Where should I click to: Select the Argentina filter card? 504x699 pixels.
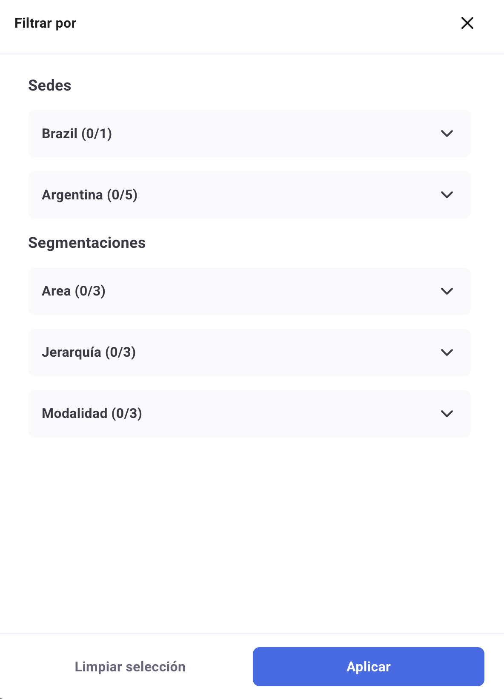click(249, 195)
